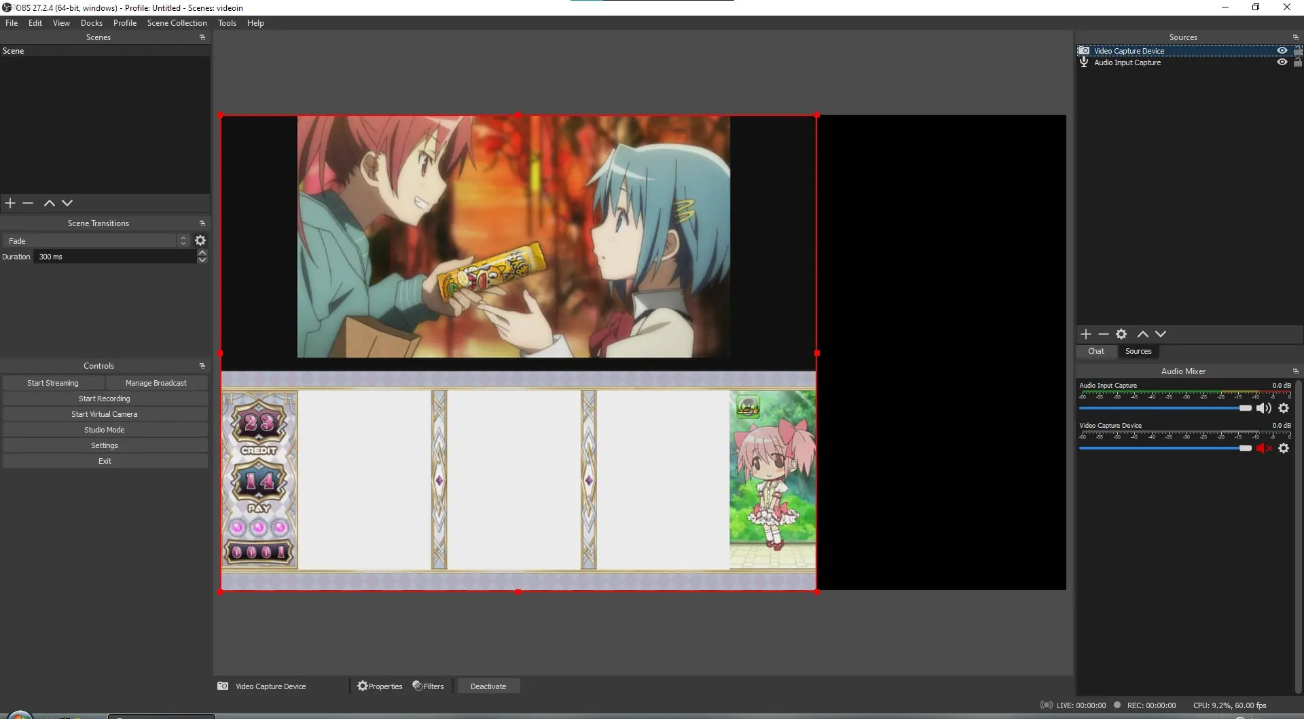Move scene down in Scenes list
1304x719 pixels.
click(67, 203)
